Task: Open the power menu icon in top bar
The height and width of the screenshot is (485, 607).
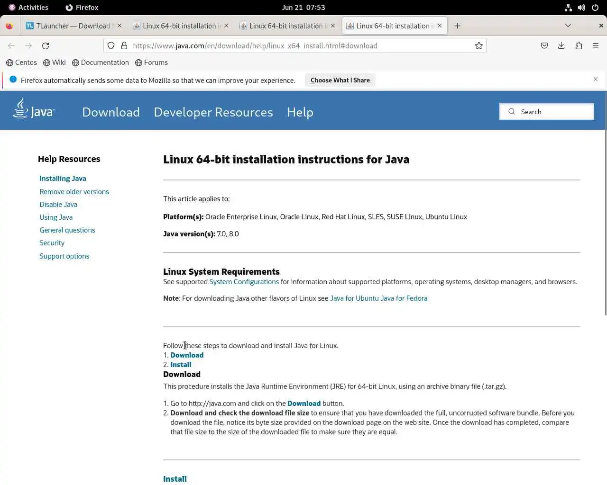Action: pyautogui.click(x=595, y=8)
